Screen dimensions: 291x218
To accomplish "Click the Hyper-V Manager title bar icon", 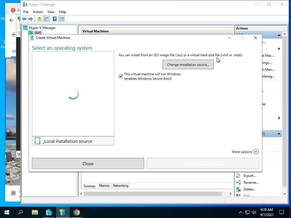I will click(25, 4).
